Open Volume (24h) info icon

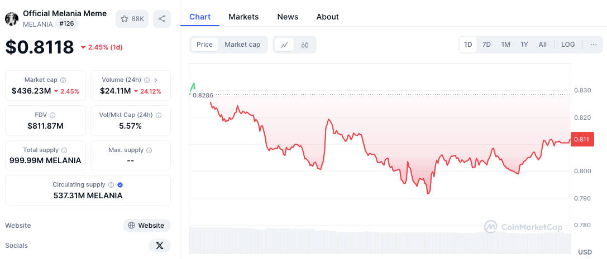(147, 80)
